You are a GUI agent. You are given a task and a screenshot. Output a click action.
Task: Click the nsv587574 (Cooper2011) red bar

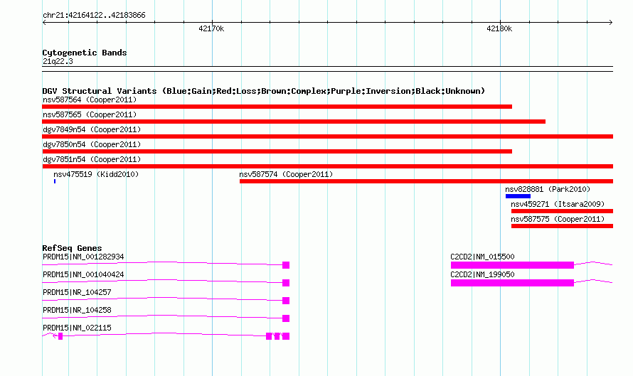[426, 181]
